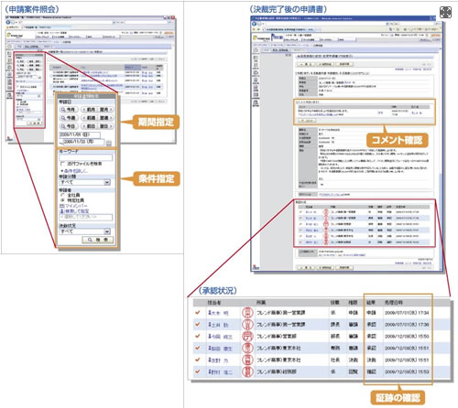The width and height of the screenshot is (458, 408).
Task: Click the 結果 column header
Action: [x=371, y=303]
